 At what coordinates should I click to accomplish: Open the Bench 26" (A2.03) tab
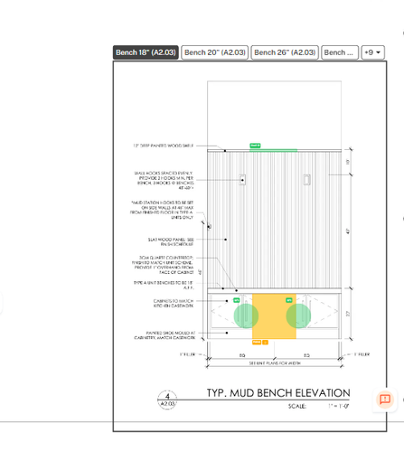click(285, 52)
